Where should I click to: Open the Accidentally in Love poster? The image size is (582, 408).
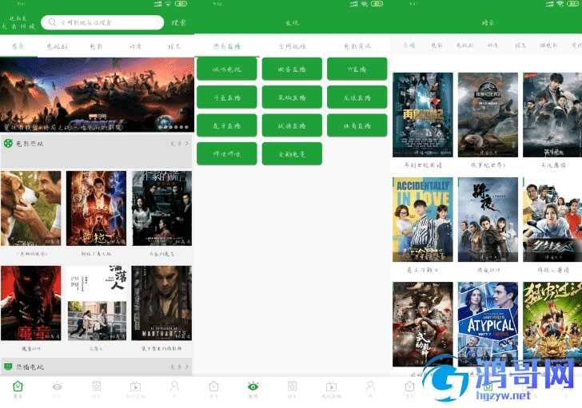click(x=423, y=220)
